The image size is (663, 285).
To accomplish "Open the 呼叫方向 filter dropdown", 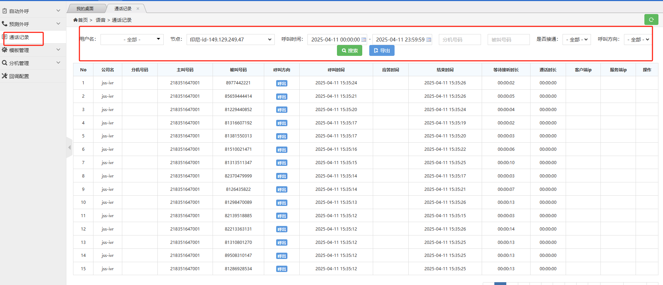I will (638, 40).
